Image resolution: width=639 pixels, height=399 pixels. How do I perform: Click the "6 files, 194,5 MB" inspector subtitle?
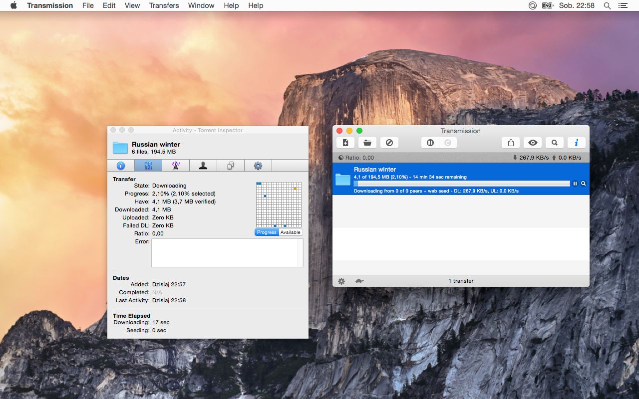click(154, 152)
